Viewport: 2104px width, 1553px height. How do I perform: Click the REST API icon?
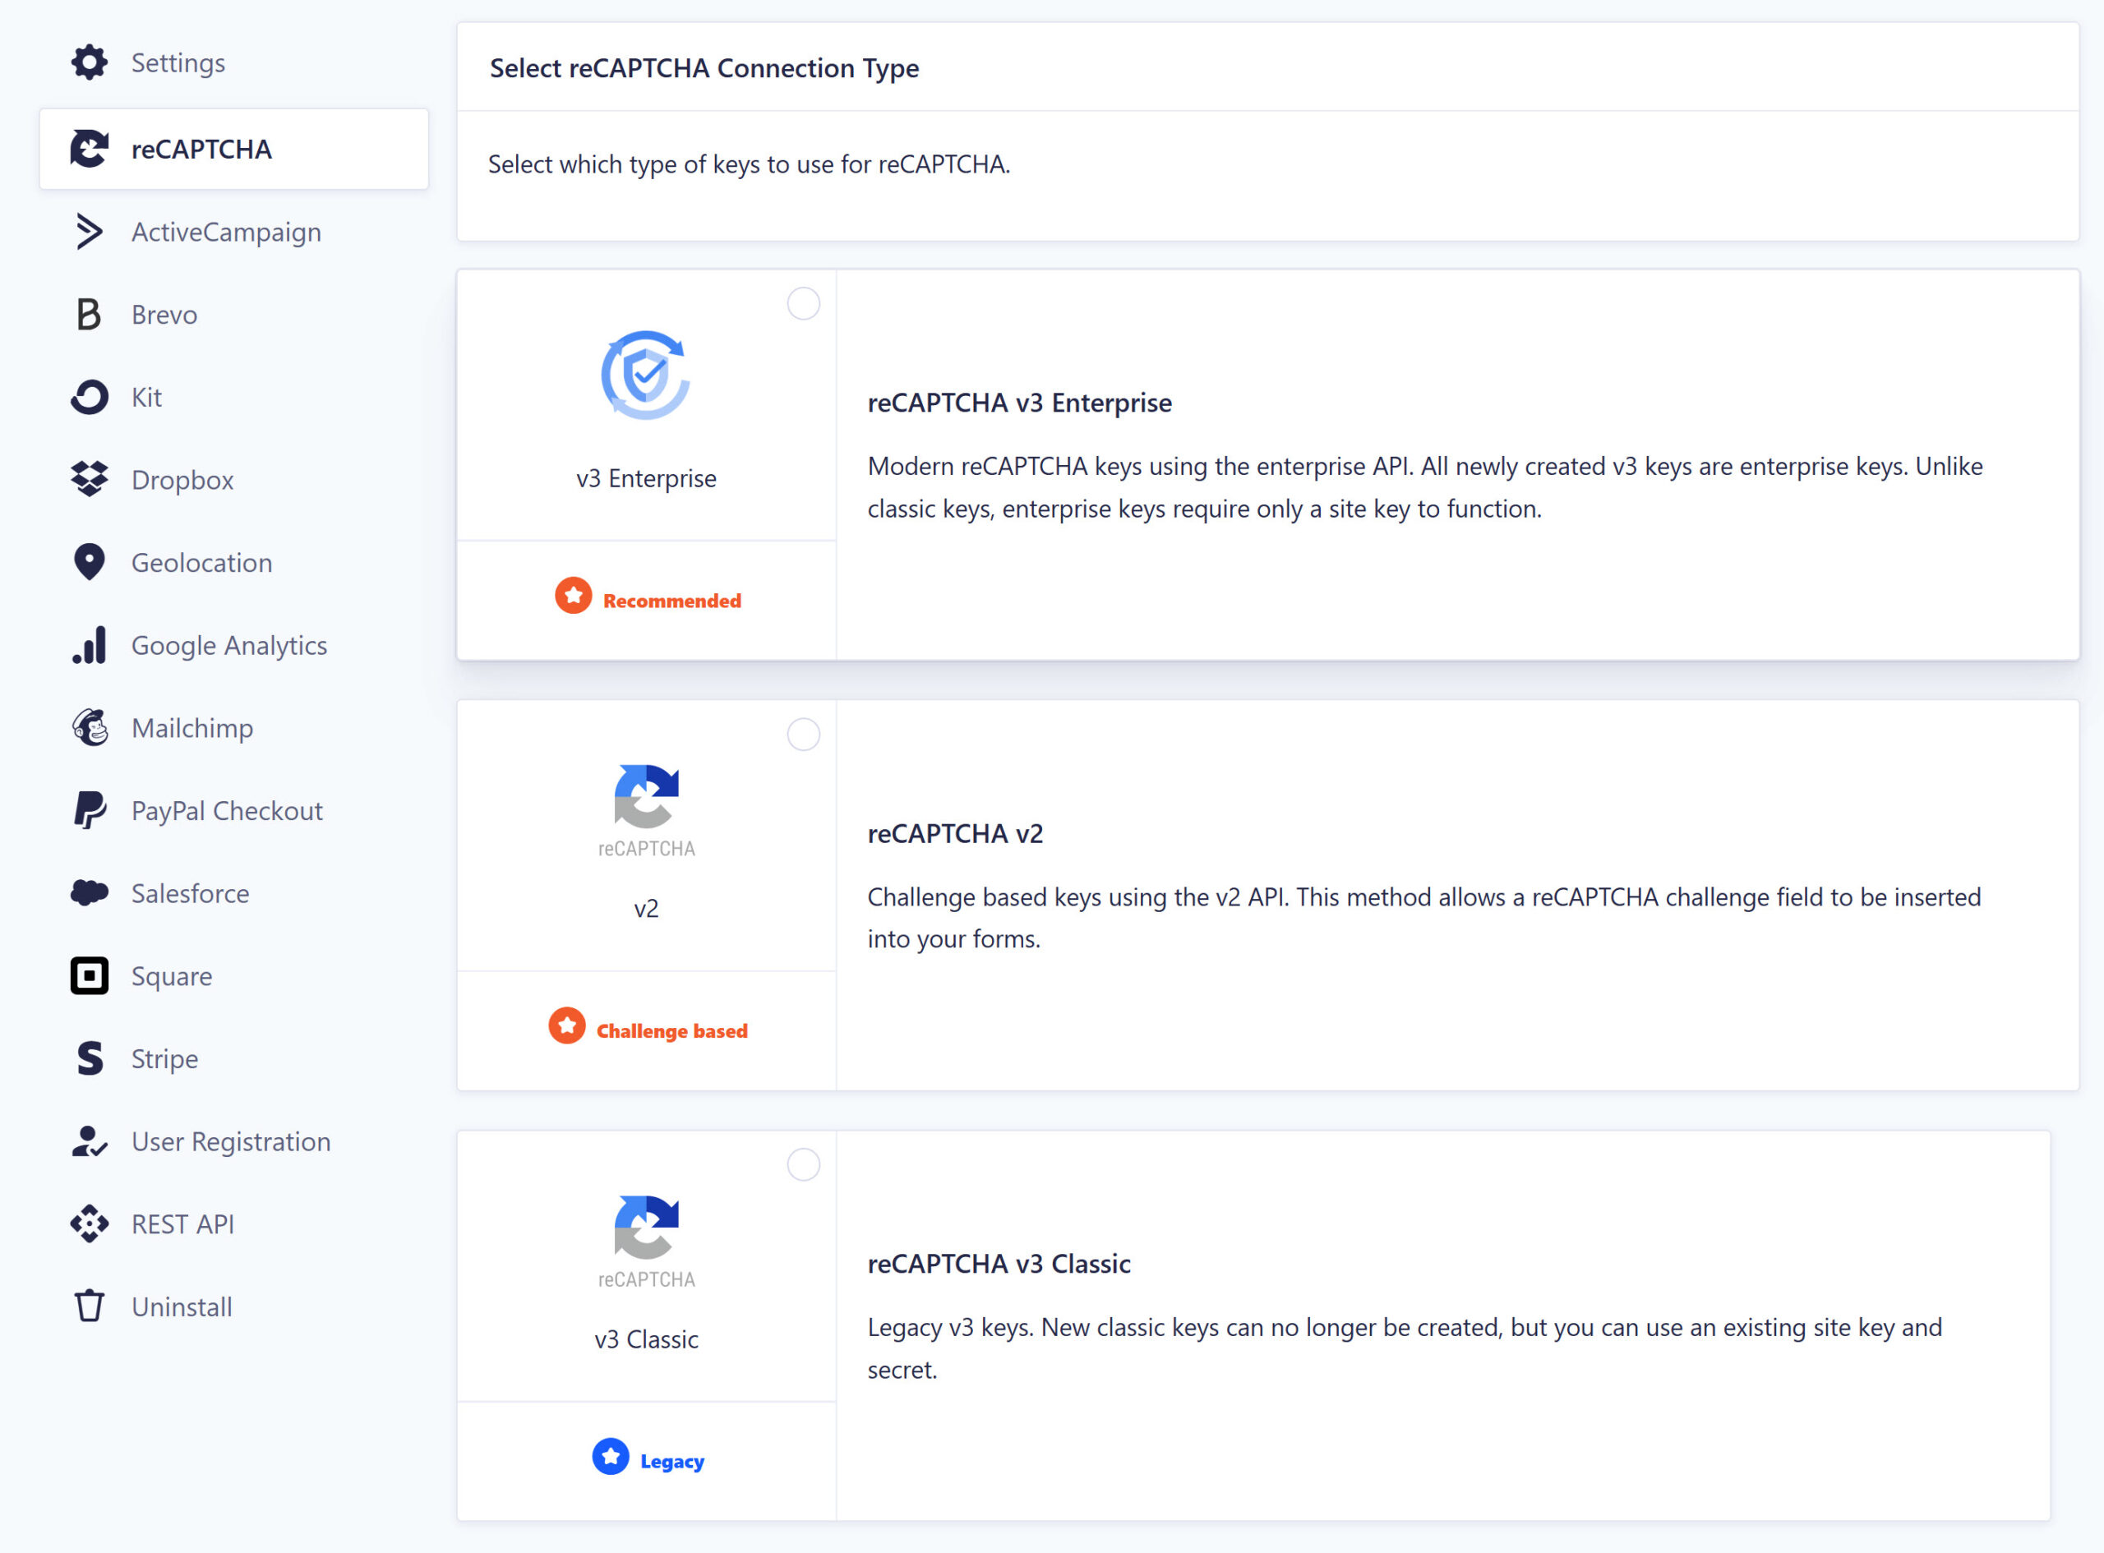[x=90, y=1224]
